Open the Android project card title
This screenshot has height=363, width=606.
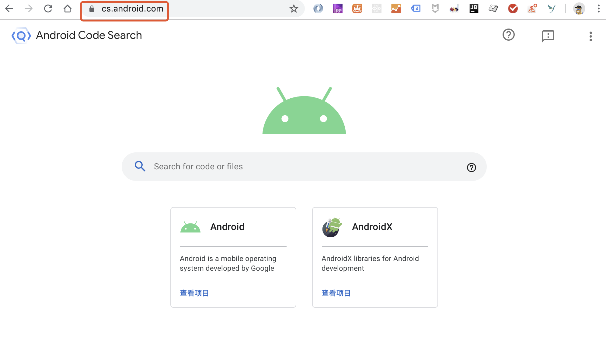tap(227, 227)
